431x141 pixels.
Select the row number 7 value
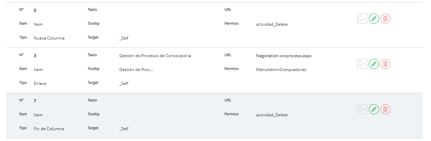click(x=35, y=101)
